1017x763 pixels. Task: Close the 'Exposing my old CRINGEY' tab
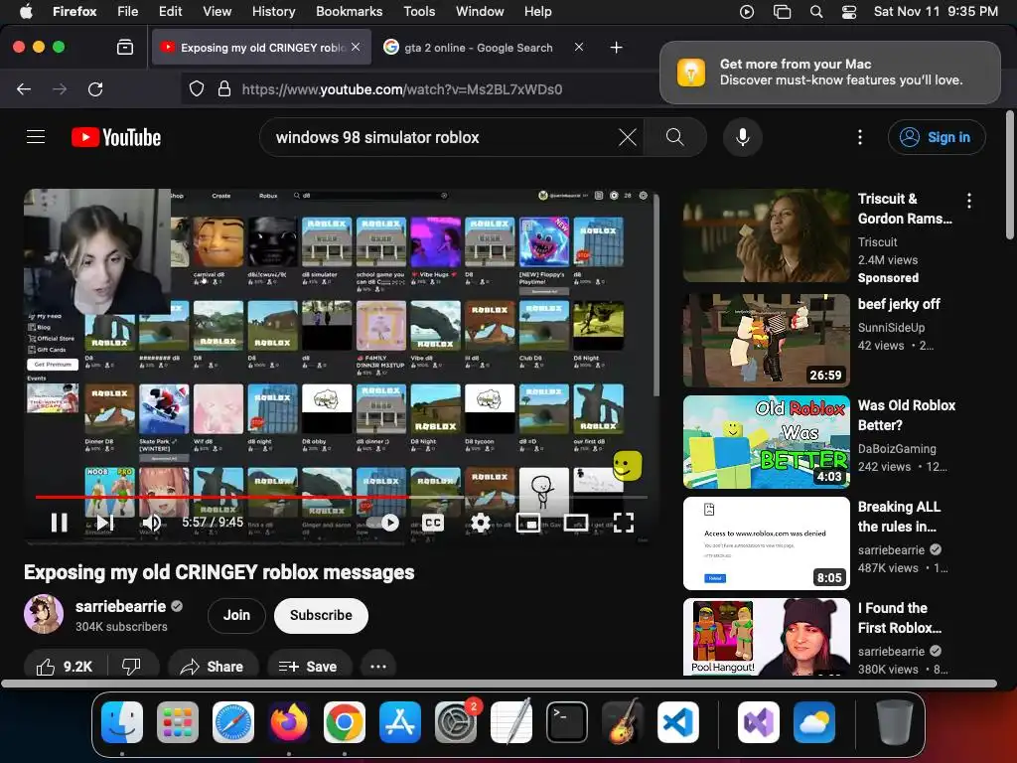point(356,47)
